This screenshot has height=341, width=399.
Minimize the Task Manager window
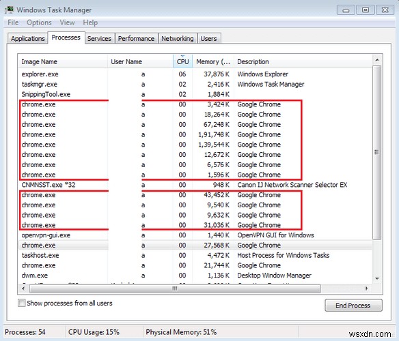click(346, 10)
